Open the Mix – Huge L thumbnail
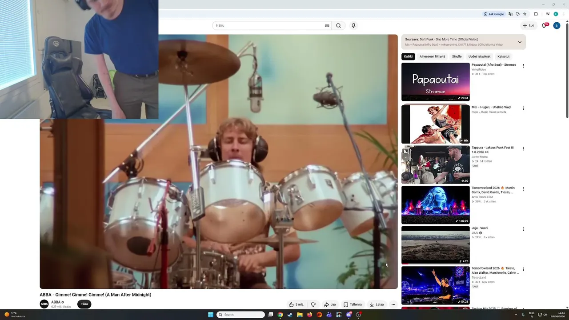This screenshot has height=320, width=569. (x=436, y=124)
